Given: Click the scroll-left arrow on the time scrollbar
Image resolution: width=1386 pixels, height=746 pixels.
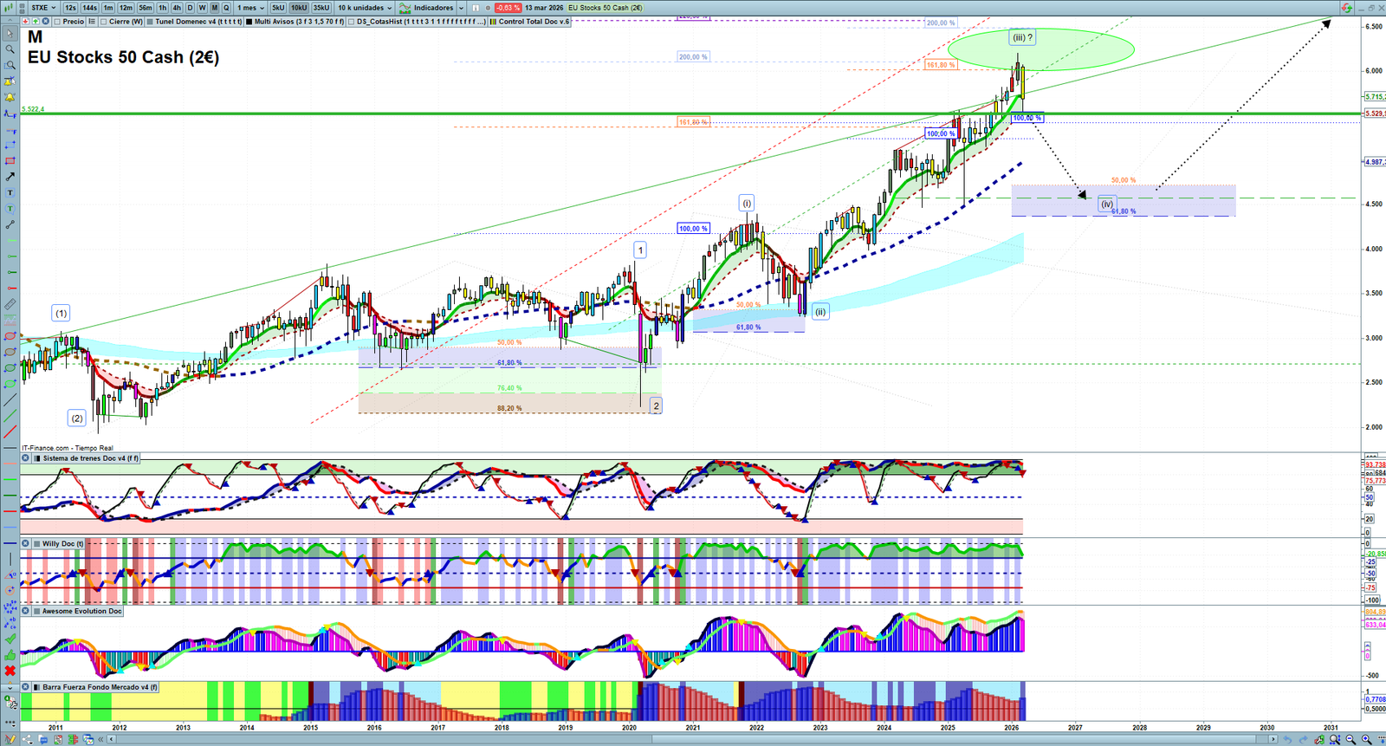Looking at the screenshot, I should pos(113,739).
